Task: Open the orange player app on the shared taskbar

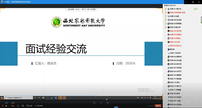Action: click(x=64, y=98)
